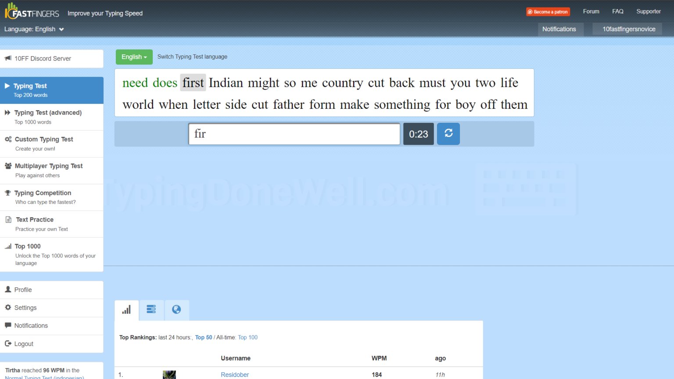Image resolution: width=674 pixels, height=379 pixels.
Task: Click the 10FastFingers hand logo
Action: [x=11, y=11]
